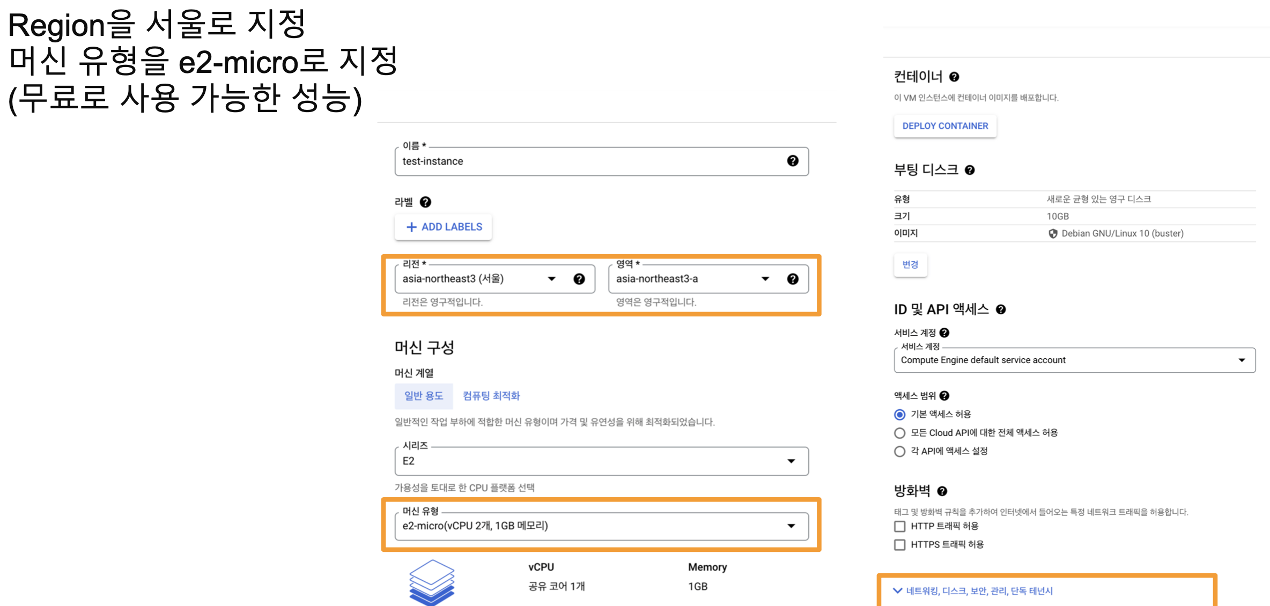1270x606 pixels.
Task: Switch to 컴퓨팅 최적화 tab
Action: point(491,396)
